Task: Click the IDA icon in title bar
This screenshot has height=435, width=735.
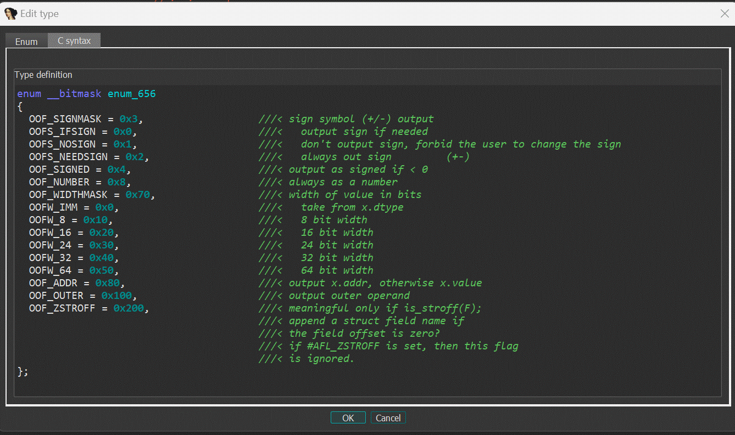Action: tap(10, 14)
